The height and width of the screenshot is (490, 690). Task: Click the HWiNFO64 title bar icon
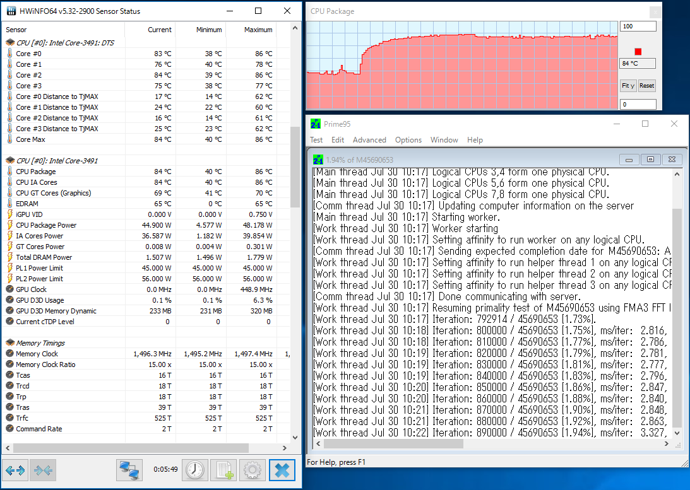(11, 11)
